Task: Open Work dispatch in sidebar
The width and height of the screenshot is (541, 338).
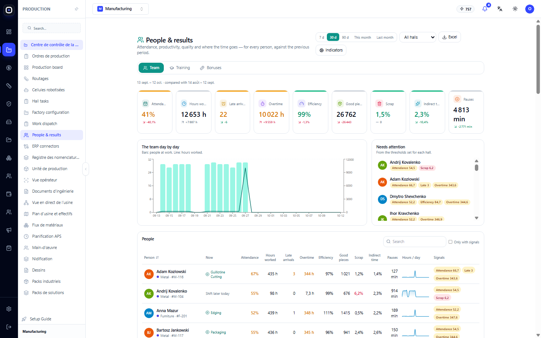Action: point(51,124)
